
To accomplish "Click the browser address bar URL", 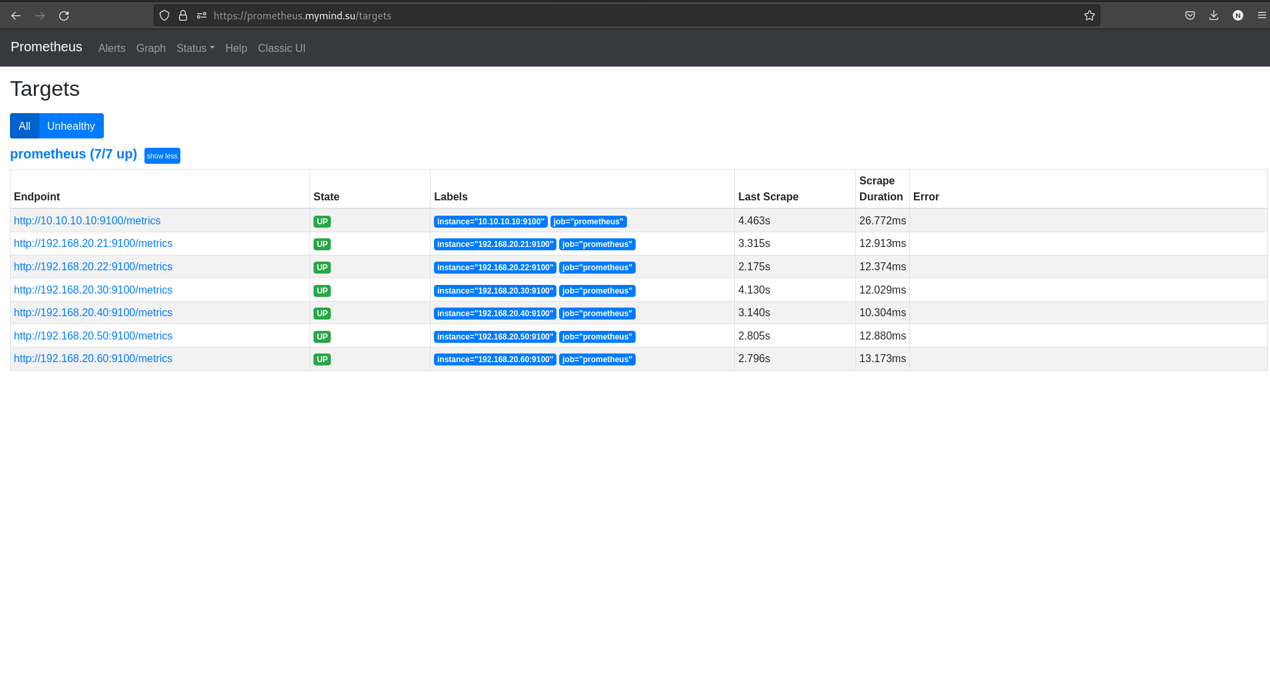I will coord(302,15).
